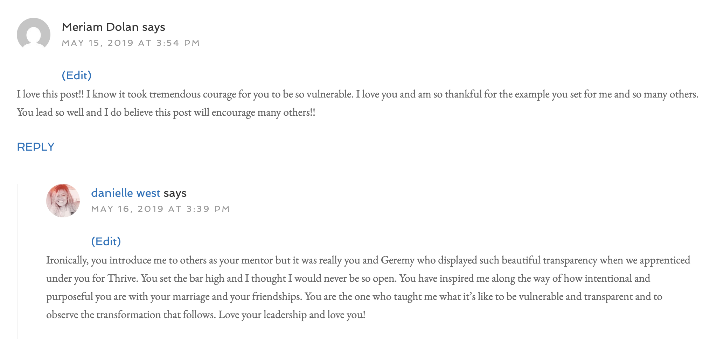Click the line starting "purposeful you are with"

click(354, 297)
